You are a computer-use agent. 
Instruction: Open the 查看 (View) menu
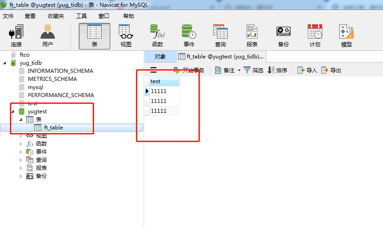click(x=30, y=16)
